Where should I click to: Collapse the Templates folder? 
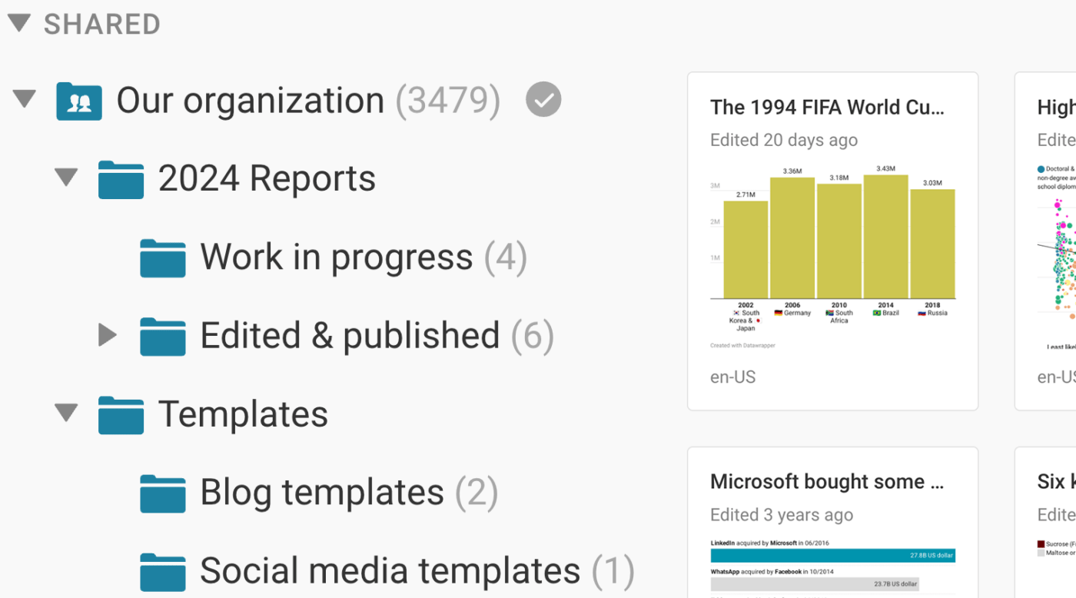(x=66, y=413)
